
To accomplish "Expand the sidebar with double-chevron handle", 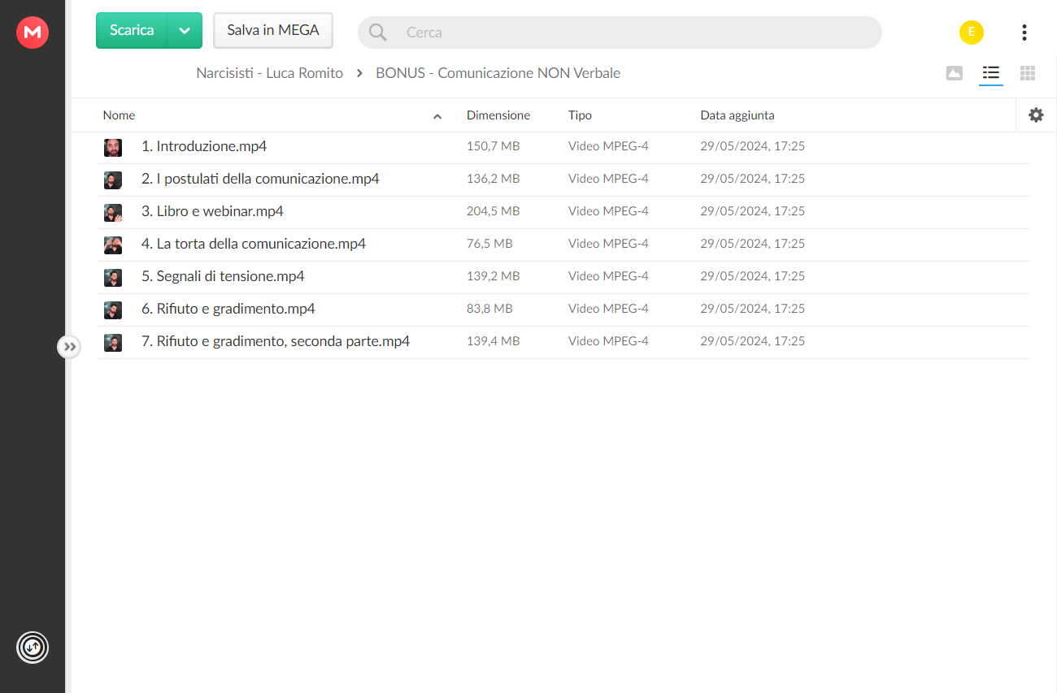I will click(x=70, y=347).
